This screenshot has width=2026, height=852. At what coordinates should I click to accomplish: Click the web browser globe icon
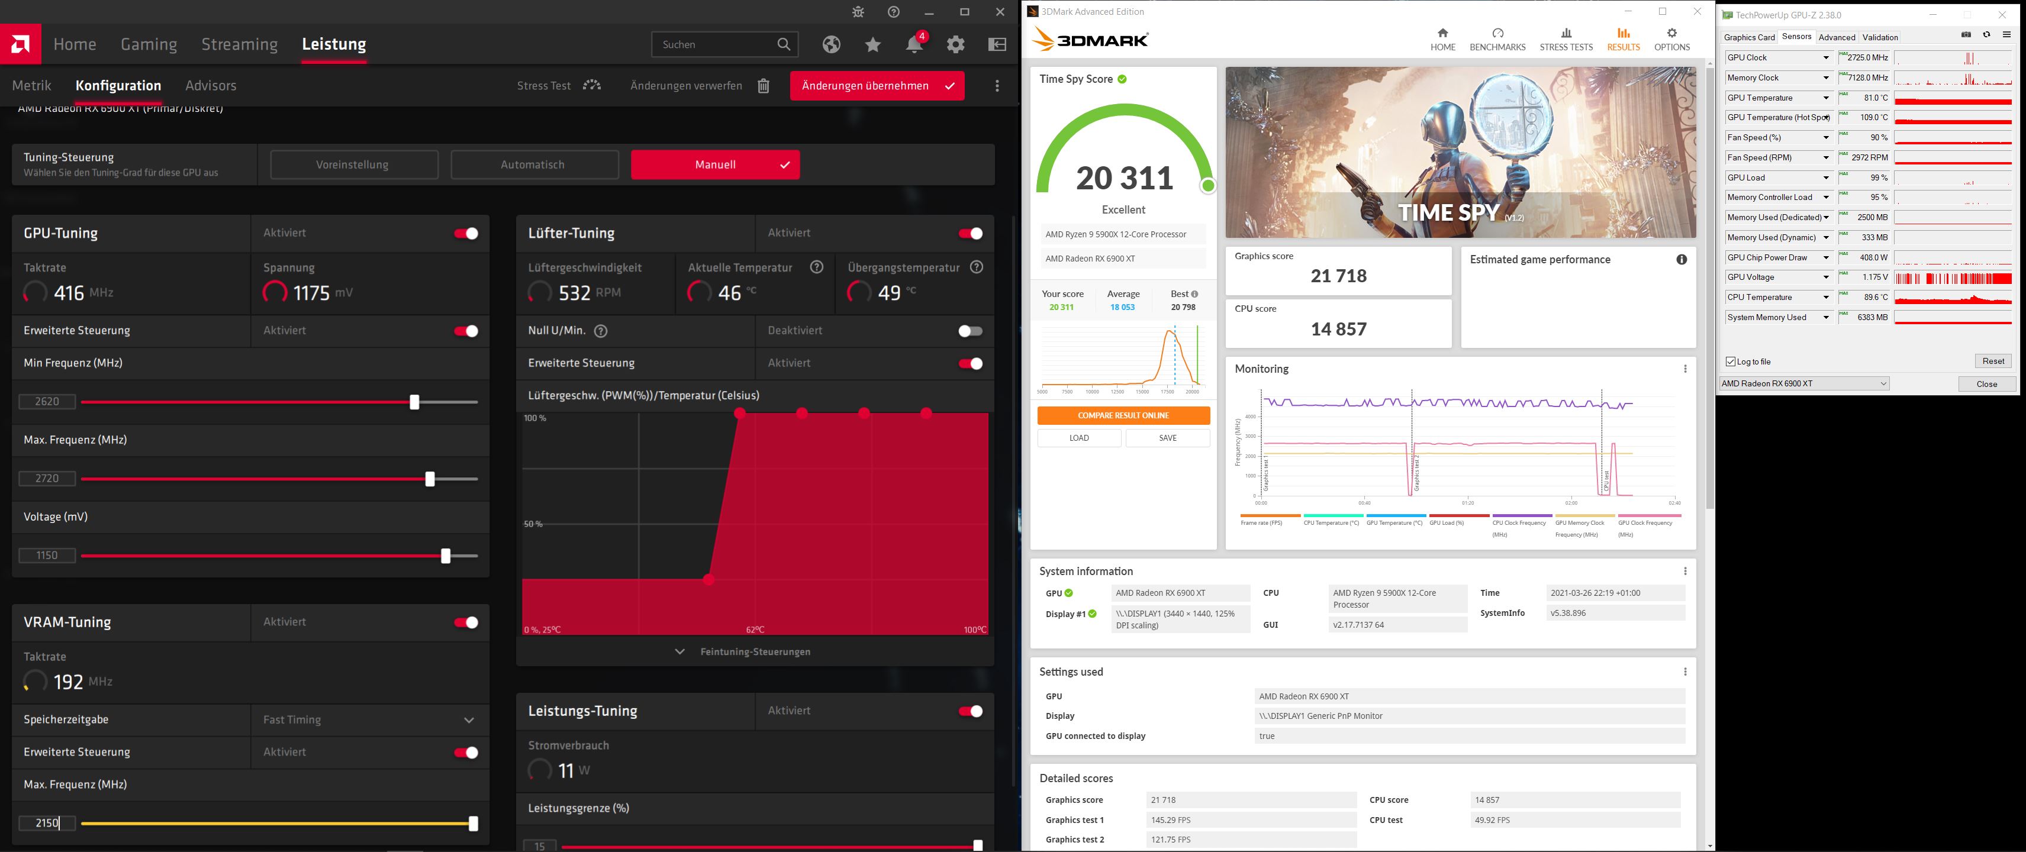[x=832, y=45]
